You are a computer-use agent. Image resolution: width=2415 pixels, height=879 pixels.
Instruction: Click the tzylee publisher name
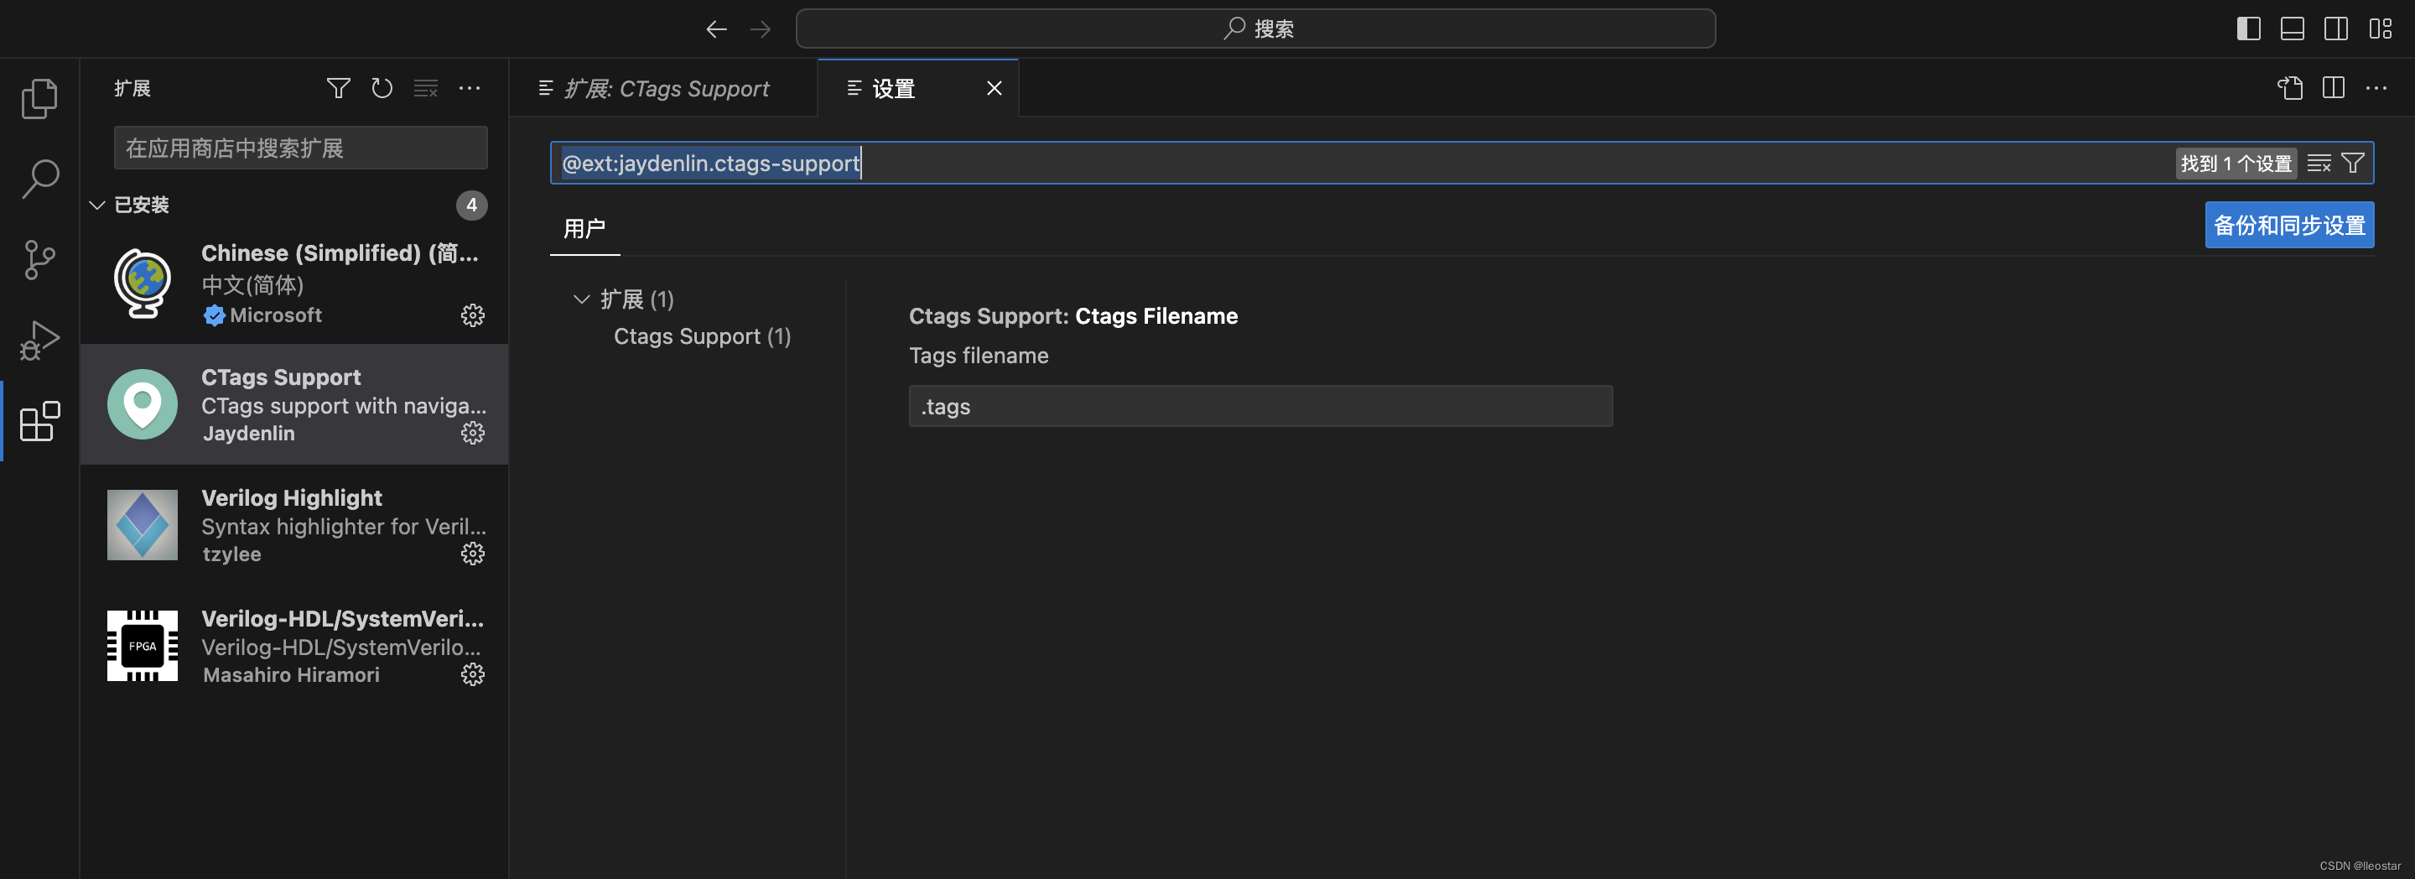231,554
